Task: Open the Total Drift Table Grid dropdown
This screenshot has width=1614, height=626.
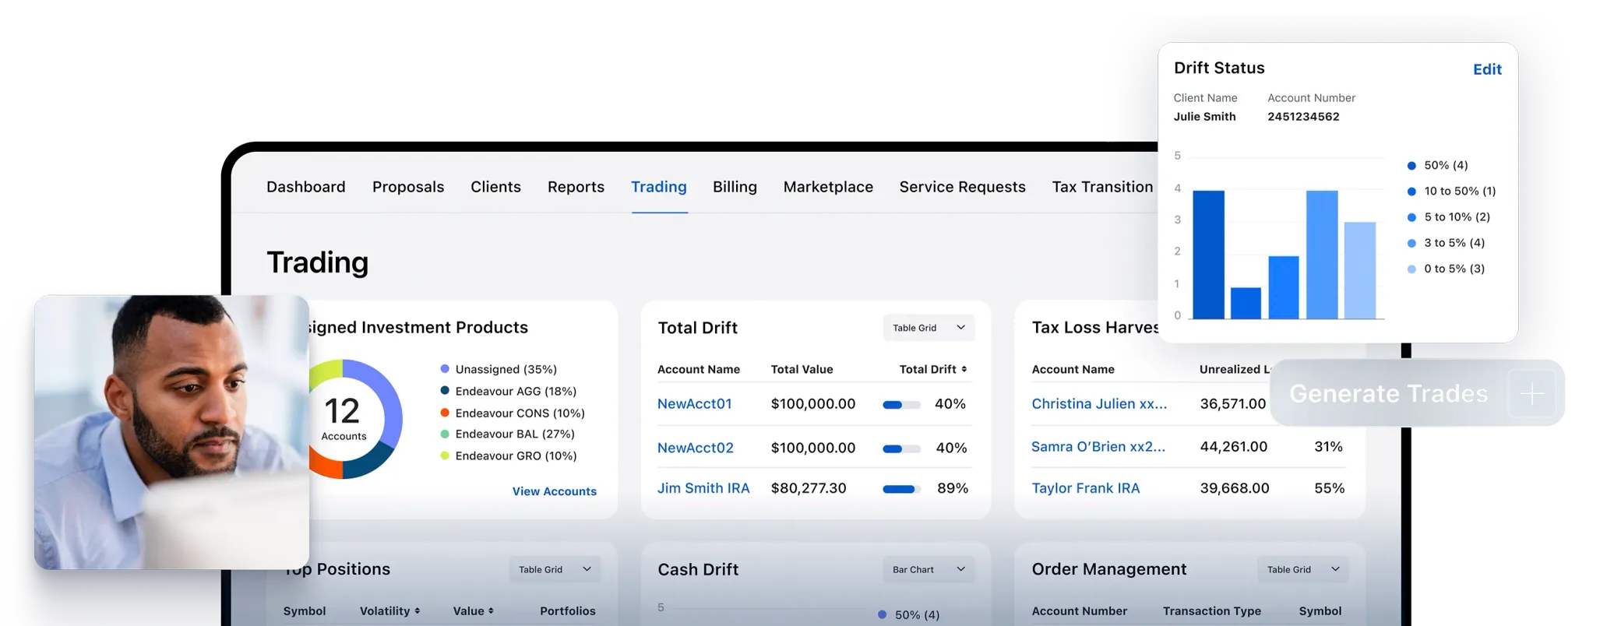Action: [x=929, y=328]
